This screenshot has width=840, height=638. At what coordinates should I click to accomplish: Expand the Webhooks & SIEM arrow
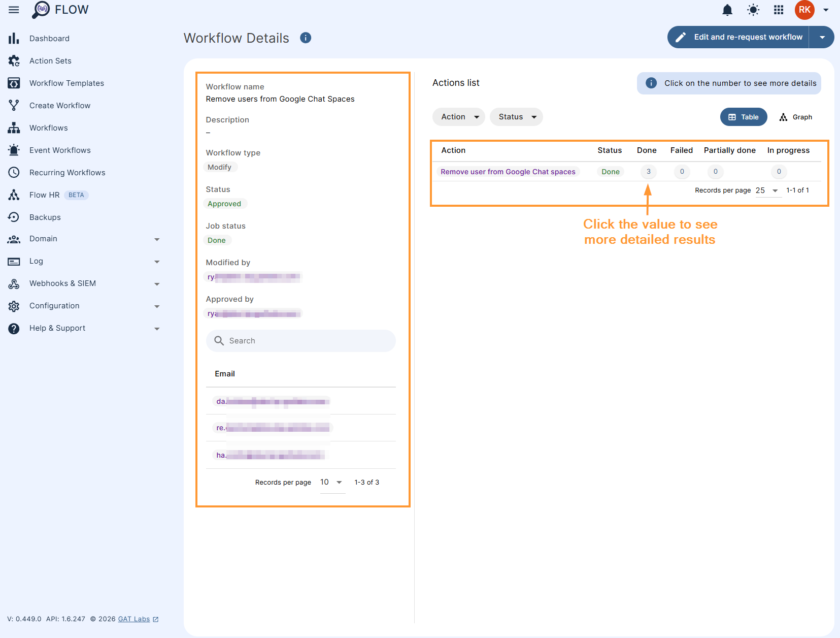(x=157, y=284)
